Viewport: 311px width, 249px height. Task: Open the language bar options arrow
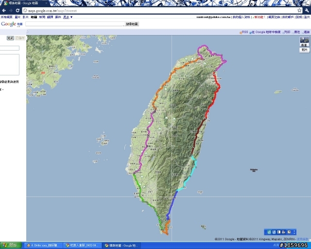[x=294, y=232]
